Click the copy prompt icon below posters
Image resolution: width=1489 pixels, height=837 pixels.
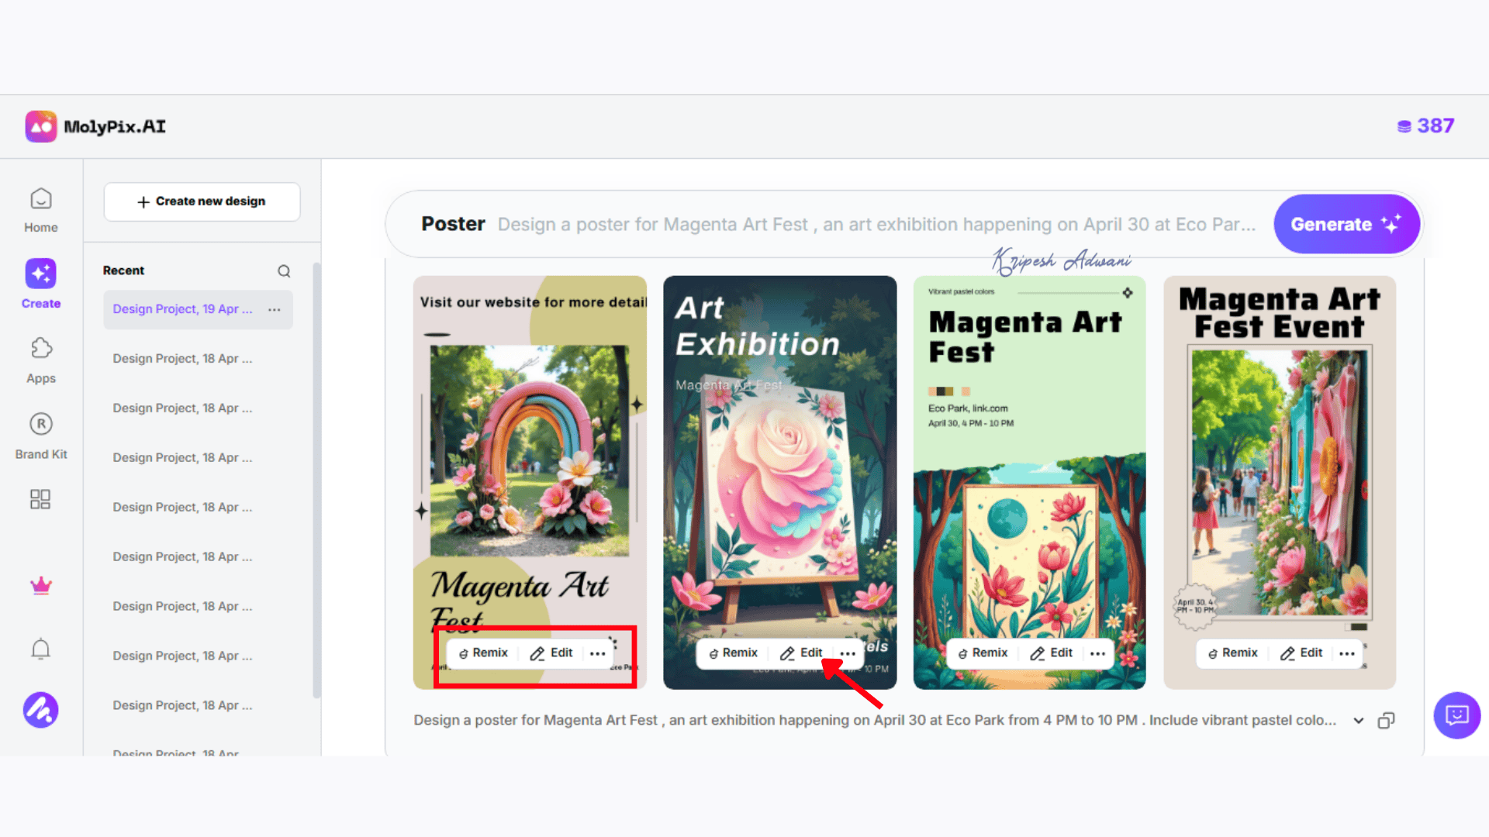(1386, 721)
